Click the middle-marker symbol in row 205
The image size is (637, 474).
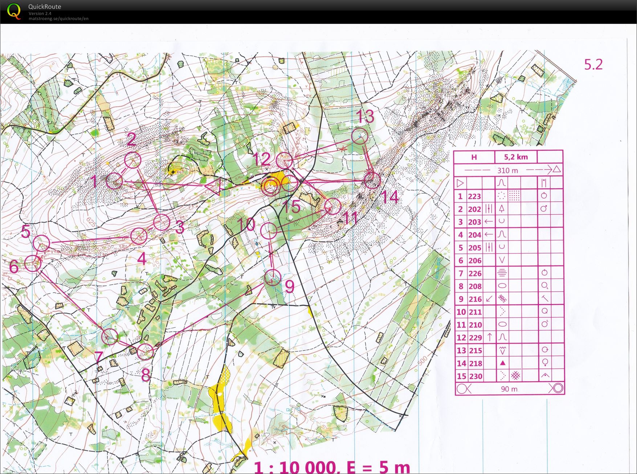click(x=489, y=247)
